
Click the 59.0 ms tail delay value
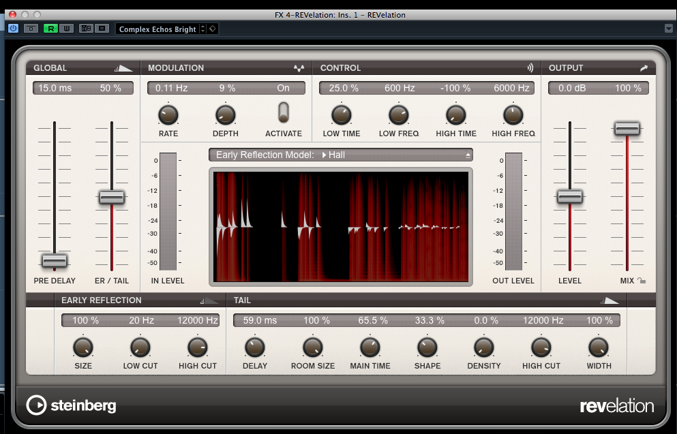[260, 320]
